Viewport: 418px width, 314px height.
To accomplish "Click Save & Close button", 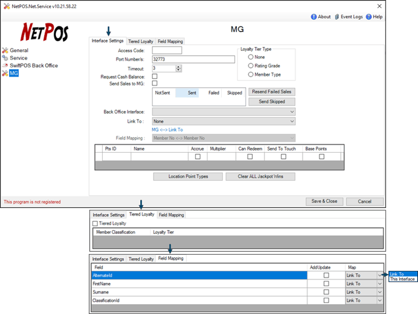I will (324, 201).
